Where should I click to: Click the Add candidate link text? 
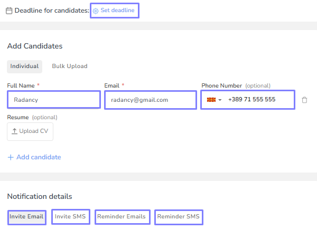(x=39, y=157)
